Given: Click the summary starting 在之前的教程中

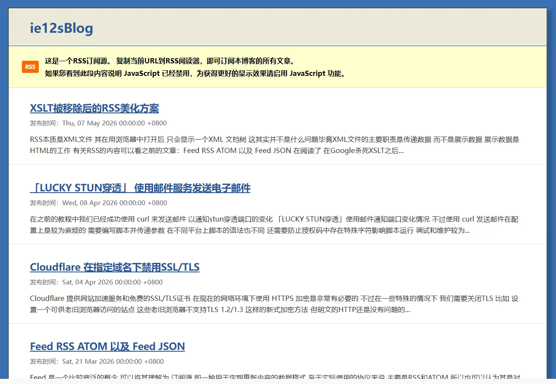Looking at the screenshot, I should click(275, 225).
